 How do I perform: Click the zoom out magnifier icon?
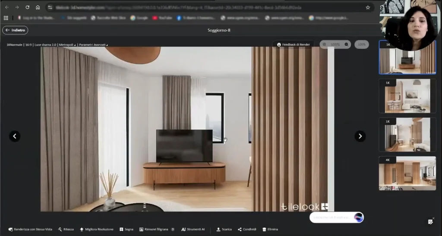click(325, 44)
